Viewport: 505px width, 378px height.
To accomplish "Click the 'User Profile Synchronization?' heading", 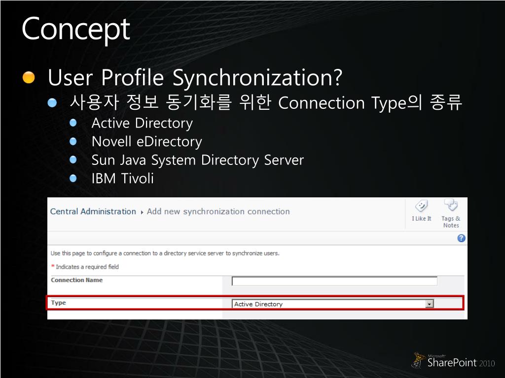I will (x=195, y=77).
